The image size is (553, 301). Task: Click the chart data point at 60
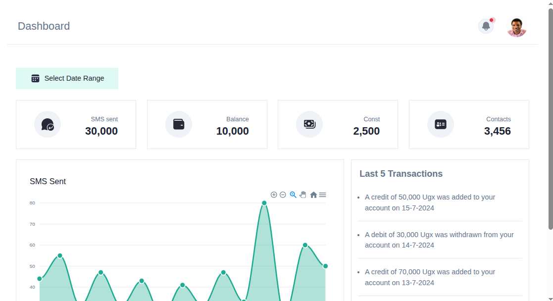pyautogui.click(x=305, y=245)
